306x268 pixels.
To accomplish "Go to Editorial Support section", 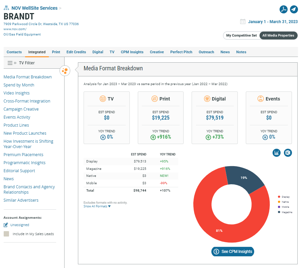I will click(x=19, y=171).
